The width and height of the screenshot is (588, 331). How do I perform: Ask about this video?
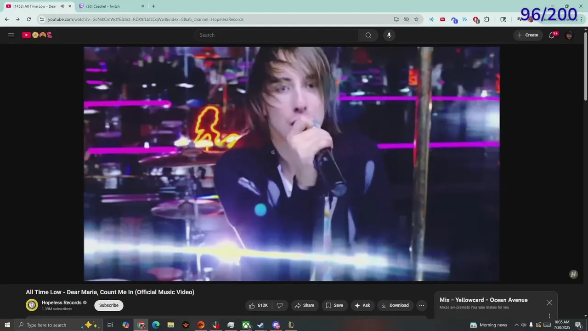(x=362, y=305)
